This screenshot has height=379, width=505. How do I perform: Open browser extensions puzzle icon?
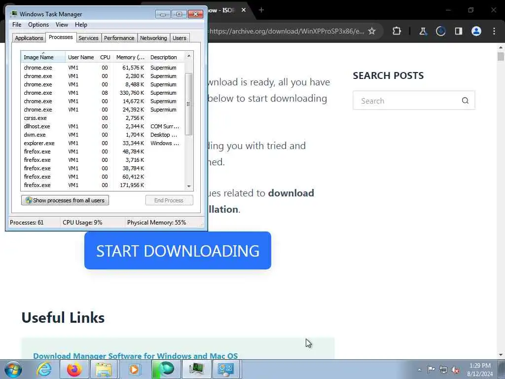397,31
